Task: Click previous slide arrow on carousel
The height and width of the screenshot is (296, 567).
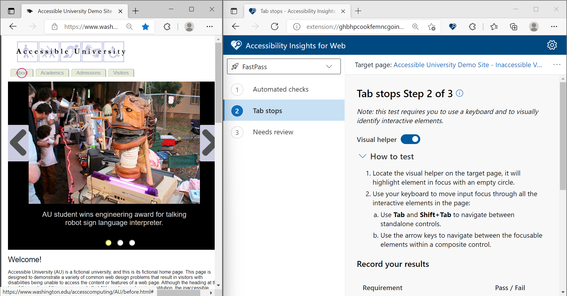Action: [18, 143]
